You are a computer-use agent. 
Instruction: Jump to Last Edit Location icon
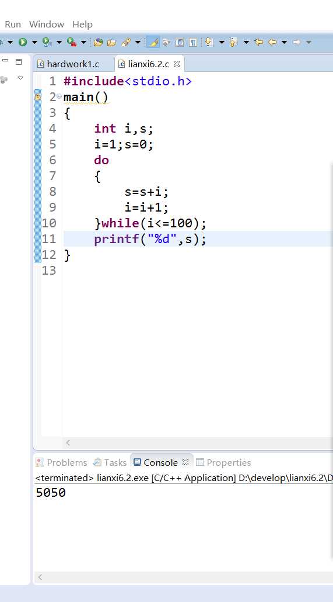point(259,42)
